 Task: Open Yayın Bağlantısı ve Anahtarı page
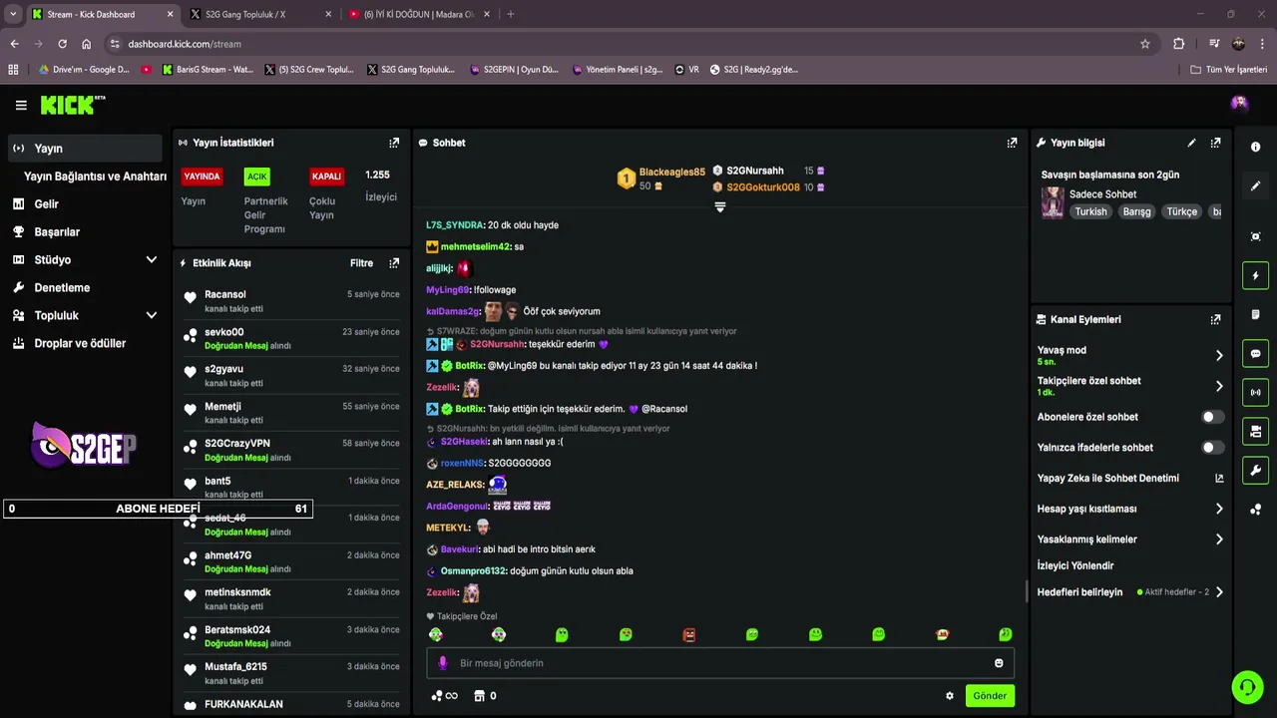pos(95,176)
